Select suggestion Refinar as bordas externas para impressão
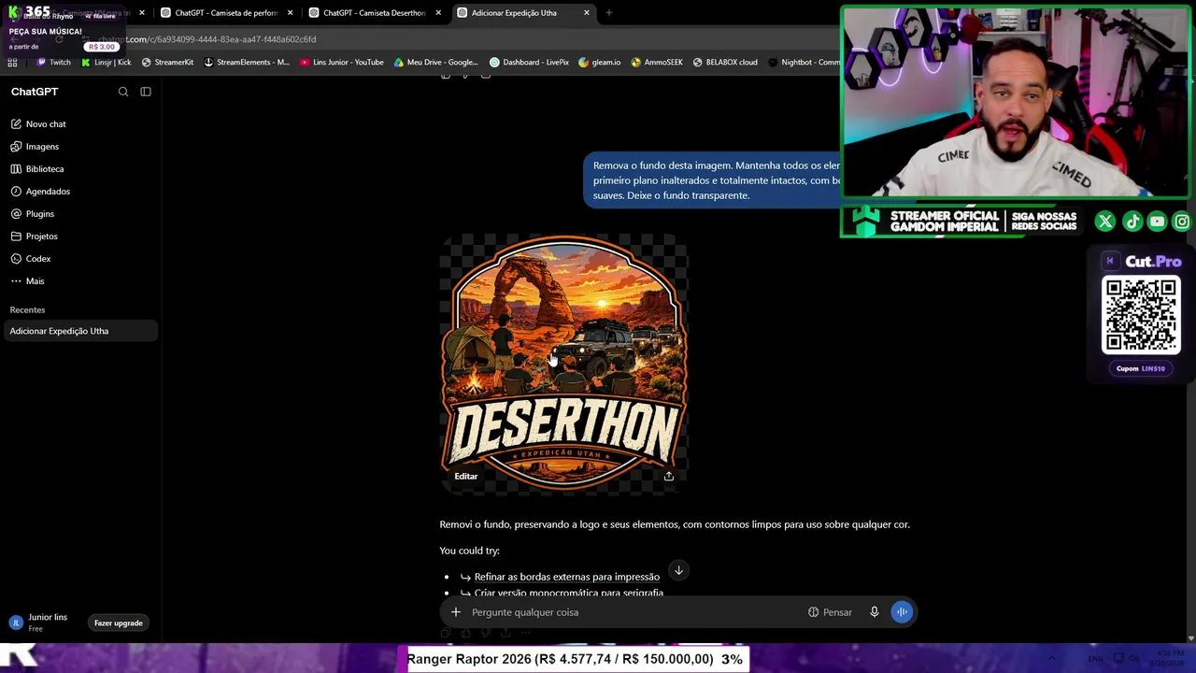This screenshot has height=673, width=1196. [566, 577]
